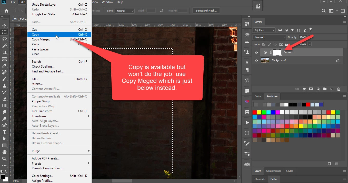The image size is (348, 183).
Task: Click the Home icon
Action: [x=6, y=11]
